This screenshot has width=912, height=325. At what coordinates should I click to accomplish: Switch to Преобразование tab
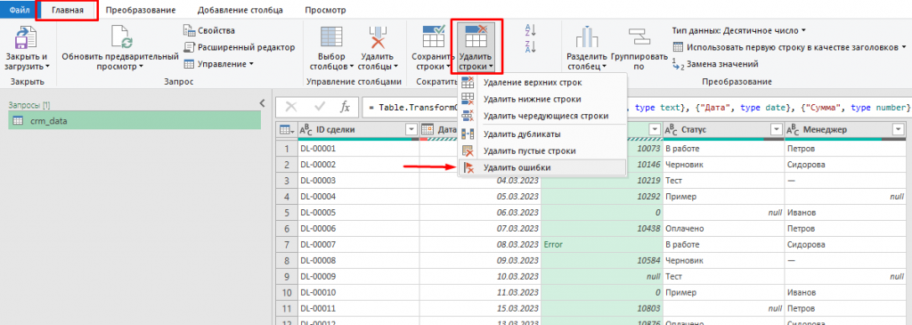(x=140, y=10)
